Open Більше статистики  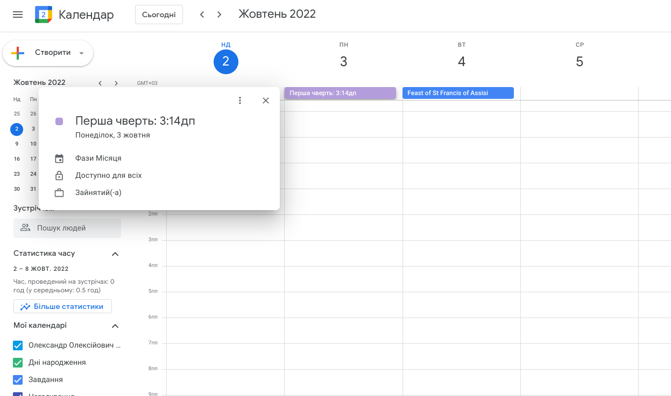point(62,306)
